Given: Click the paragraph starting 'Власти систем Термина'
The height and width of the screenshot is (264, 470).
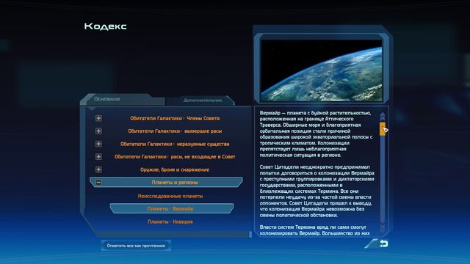Looking at the screenshot, I should point(315,230).
